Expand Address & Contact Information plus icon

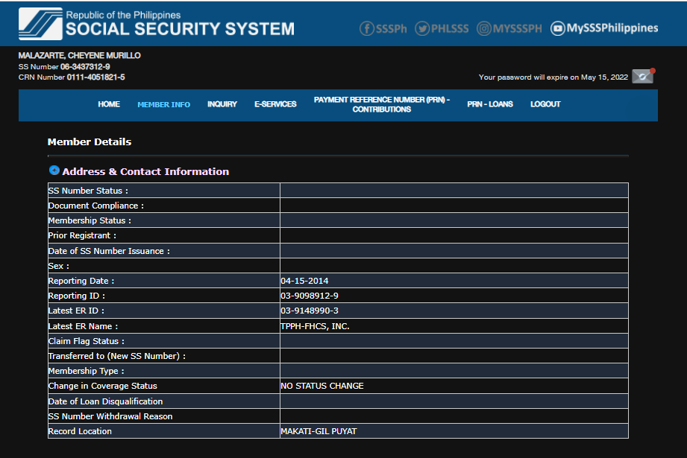[x=54, y=171]
